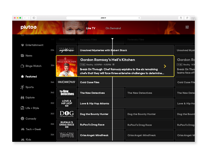Click the Pluto TV logo
This screenshot has height=155, width=207.
28,27
